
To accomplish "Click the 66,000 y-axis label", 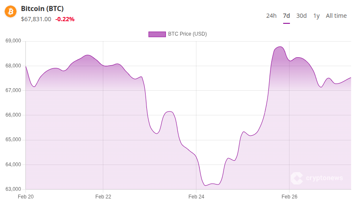I will point(13,115).
